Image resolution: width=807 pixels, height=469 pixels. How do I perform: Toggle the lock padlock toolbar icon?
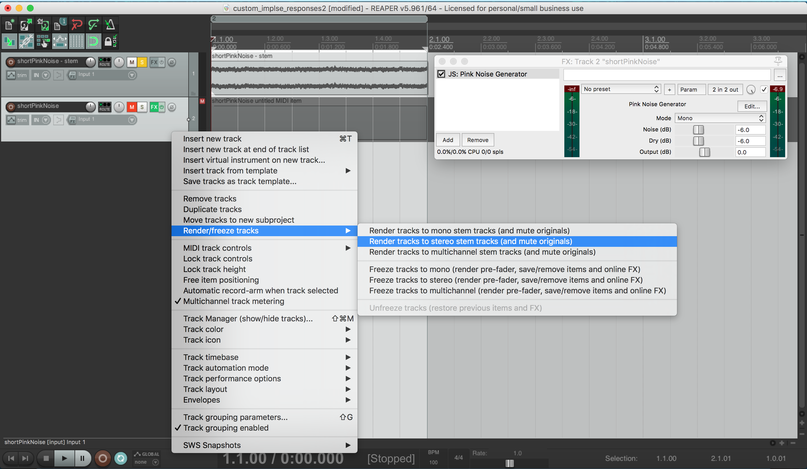click(110, 41)
